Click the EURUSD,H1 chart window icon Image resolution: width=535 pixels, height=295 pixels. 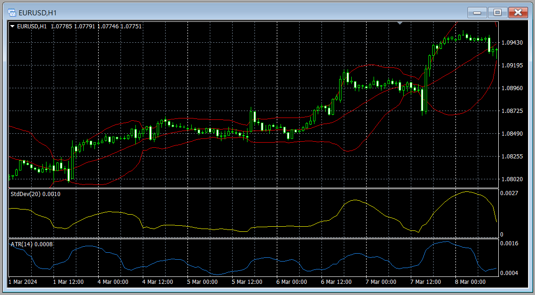click(12, 13)
